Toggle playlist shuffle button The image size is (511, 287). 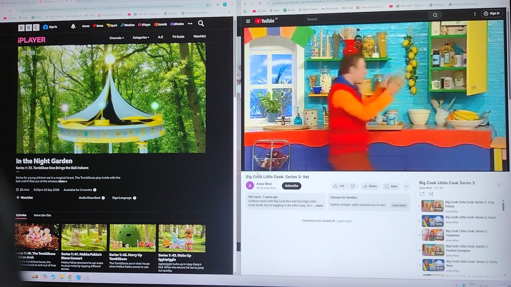(431, 194)
